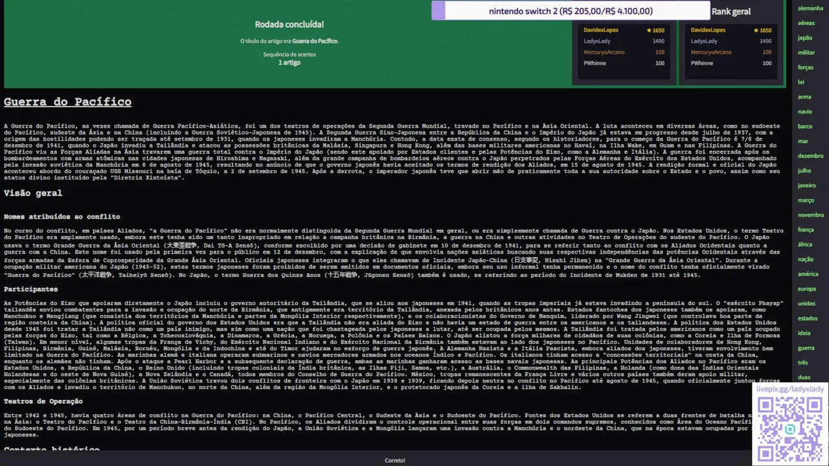Click the guessed word 'américa' in the sidebar

pyautogui.click(x=808, y=274)
